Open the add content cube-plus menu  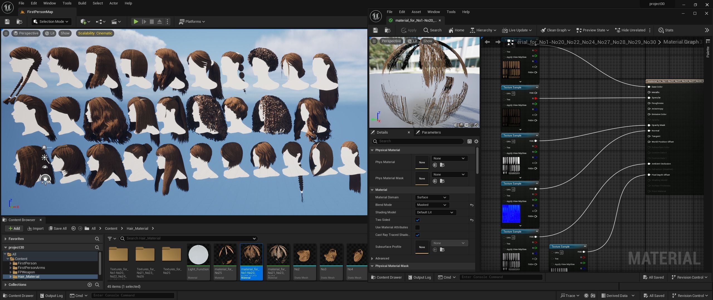85,21
